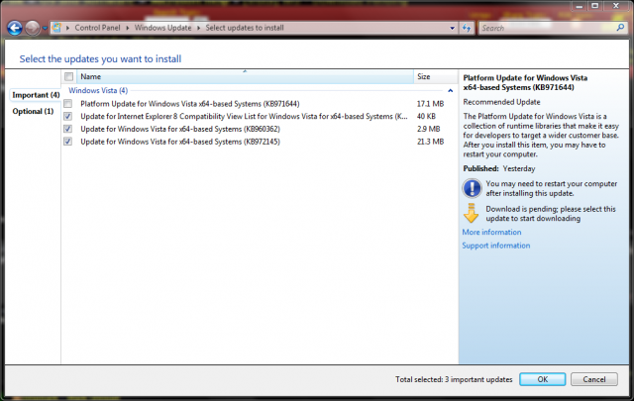634x401 pixels.
Task: Click the 'Published: Yesterday' text
Action: coord(499,168)
